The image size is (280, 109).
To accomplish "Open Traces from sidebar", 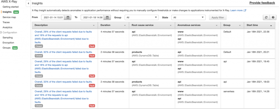I will (x=6, y=22).
